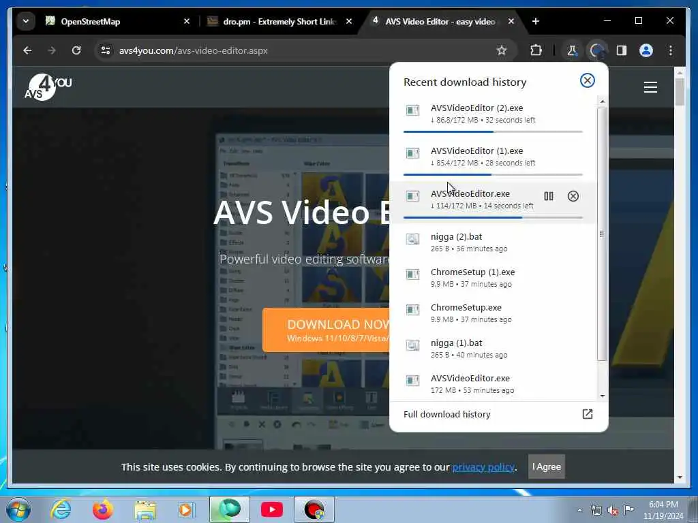This screenshot has height=523, width=698.
Task: Launch Firefox from the taskbar
Action: coord(102,509)
